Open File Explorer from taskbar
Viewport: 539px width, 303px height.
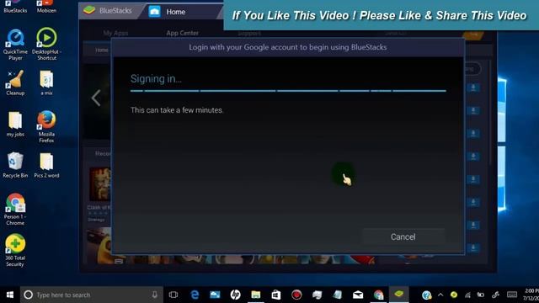tap(256, 295)
